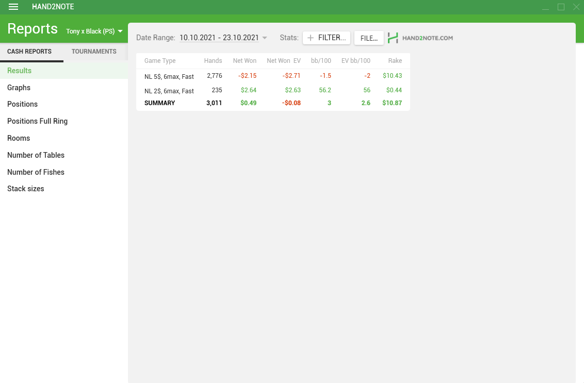The width and height of the screenshot is (584, 383).
Task: Click the -$0.08 summary EV value
Action: pos(291,103)
